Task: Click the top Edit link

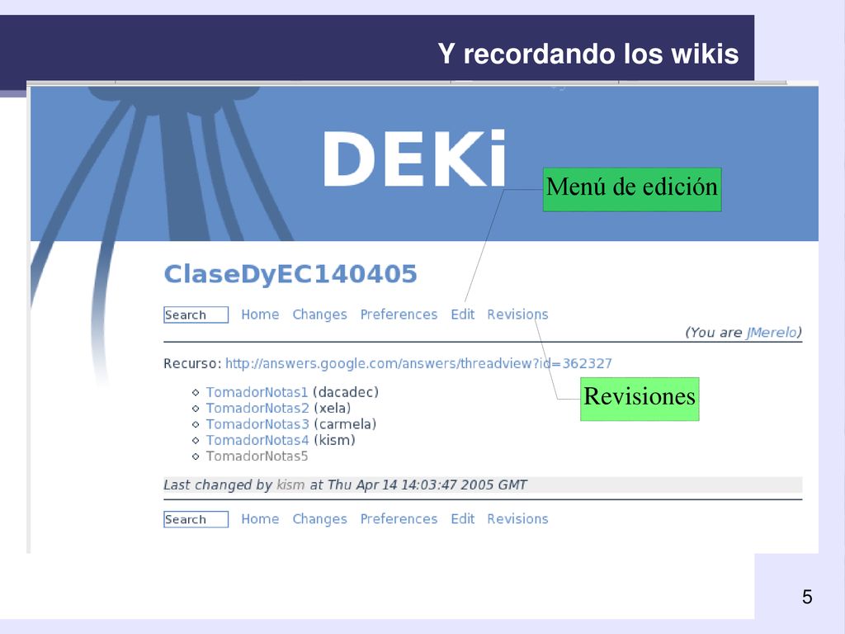Action: [462, 315]
